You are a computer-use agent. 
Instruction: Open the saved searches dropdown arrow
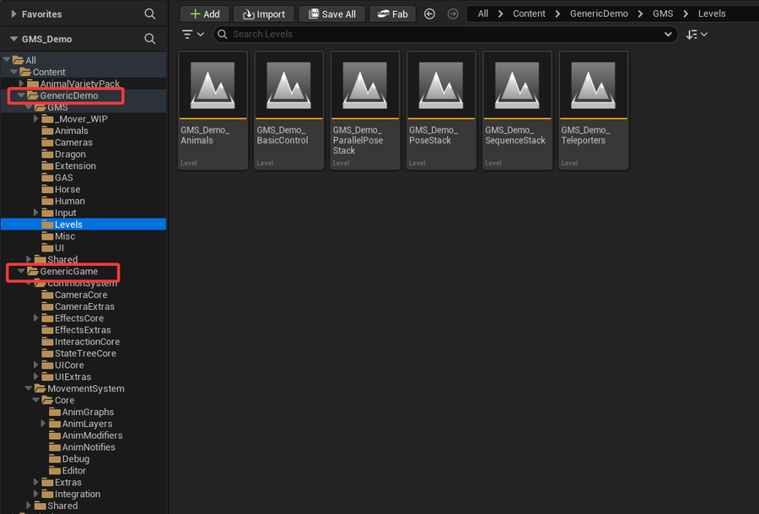(x=668, y=35)
